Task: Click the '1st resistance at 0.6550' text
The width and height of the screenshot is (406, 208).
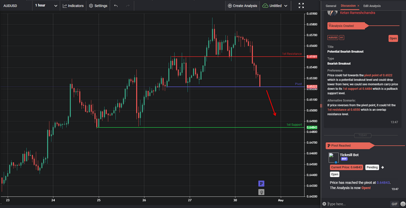Action: [x=344, y=110]
